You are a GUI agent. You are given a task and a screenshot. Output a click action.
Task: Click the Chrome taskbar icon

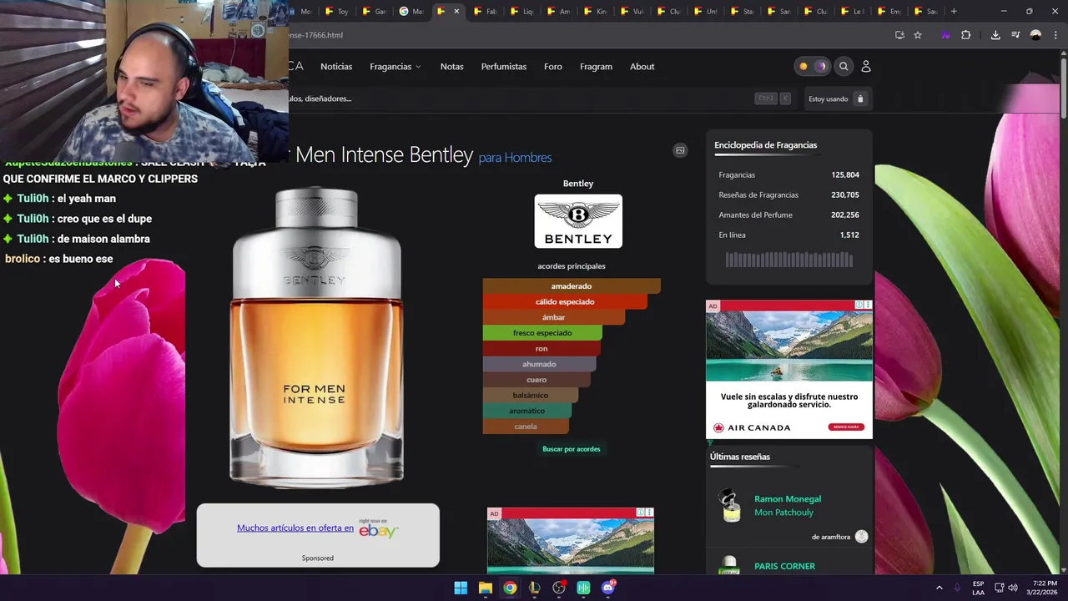[510, 588]
